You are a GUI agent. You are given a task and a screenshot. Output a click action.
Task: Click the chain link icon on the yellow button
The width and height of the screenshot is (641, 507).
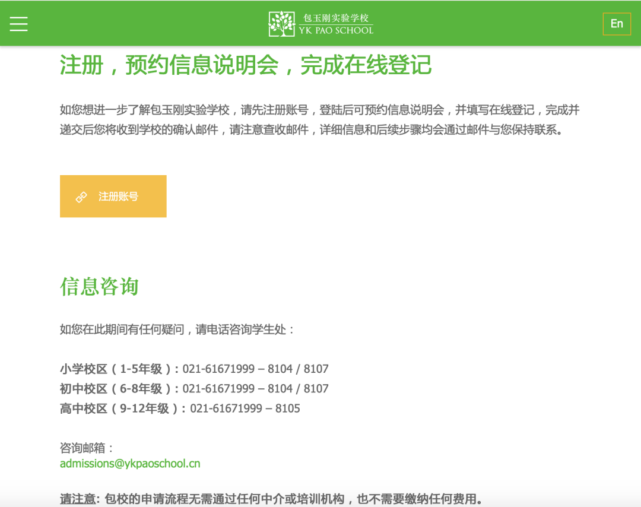[81, 197]
